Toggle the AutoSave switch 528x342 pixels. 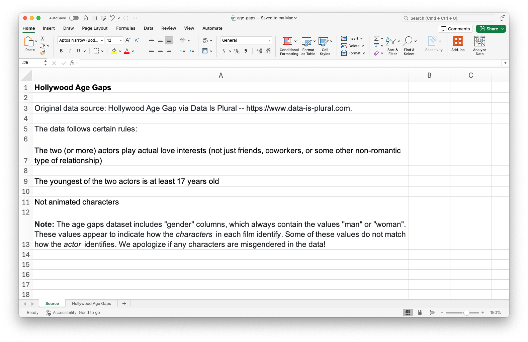point(74,18)
